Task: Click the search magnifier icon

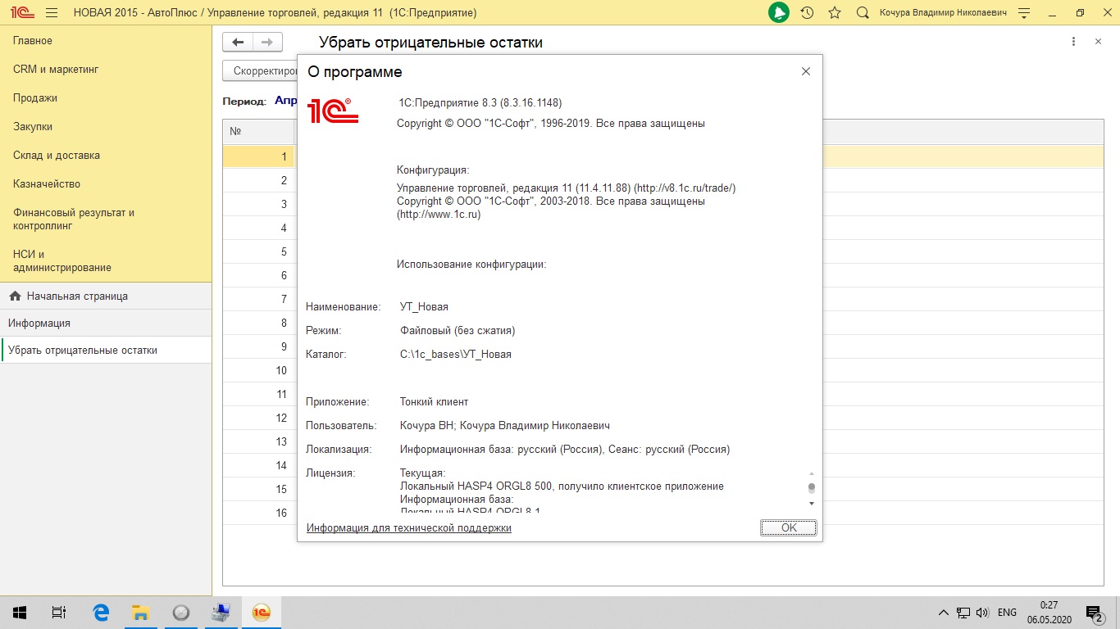Action: [863, 12]
